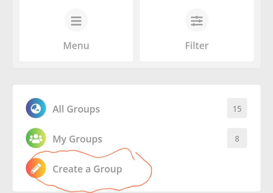The width and height of the screenshot is (273, 193).
Task: Click the Filter sliders icon
Action: 197,20
